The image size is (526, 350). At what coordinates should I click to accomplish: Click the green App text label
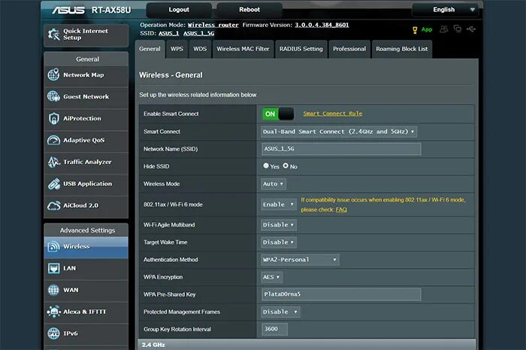tap(427, 29)
